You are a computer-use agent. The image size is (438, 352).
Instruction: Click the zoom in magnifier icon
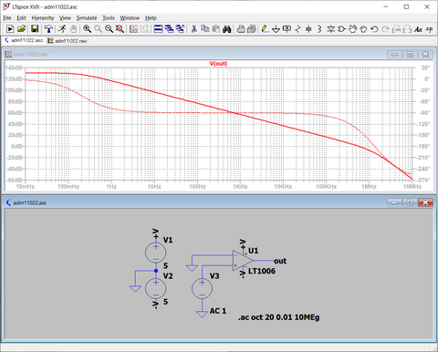point(88,29)
